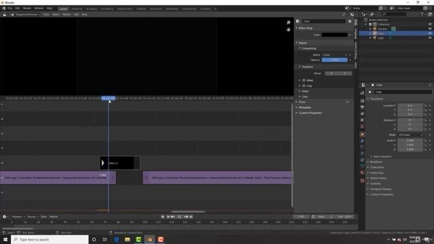Open the timeline editor type icon
434x244 pixels.
[x=5, y=217]
